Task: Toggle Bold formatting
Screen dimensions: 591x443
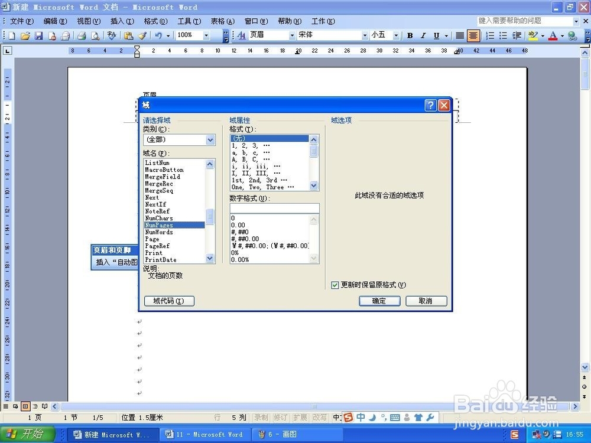Action: 410,35
